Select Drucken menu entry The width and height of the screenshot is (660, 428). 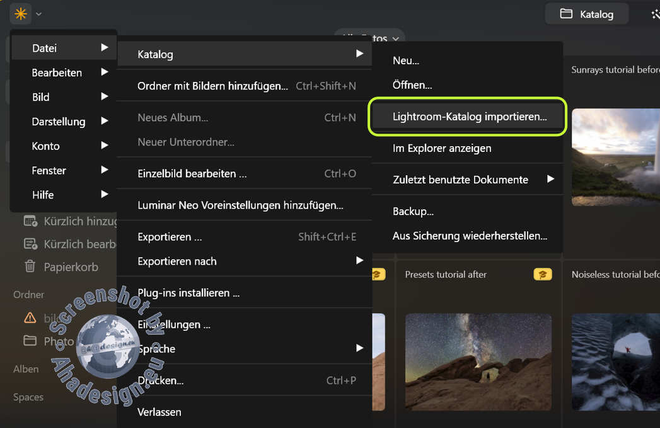[x=245, y=381]
